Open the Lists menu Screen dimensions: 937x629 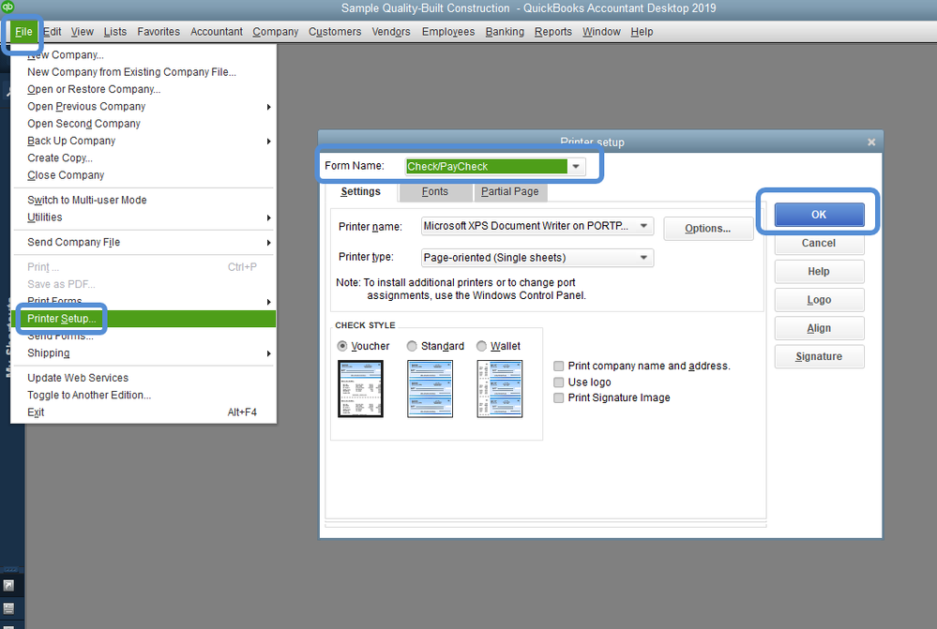click(114, 32)
